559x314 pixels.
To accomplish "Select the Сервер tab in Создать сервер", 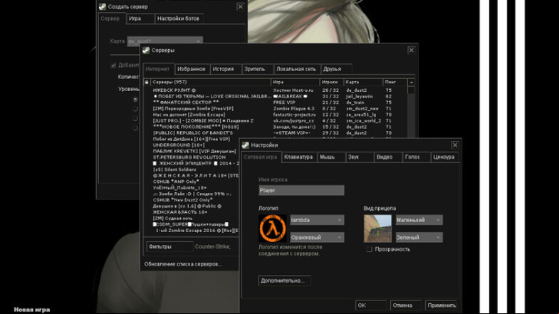I will (x=111, y=19).
